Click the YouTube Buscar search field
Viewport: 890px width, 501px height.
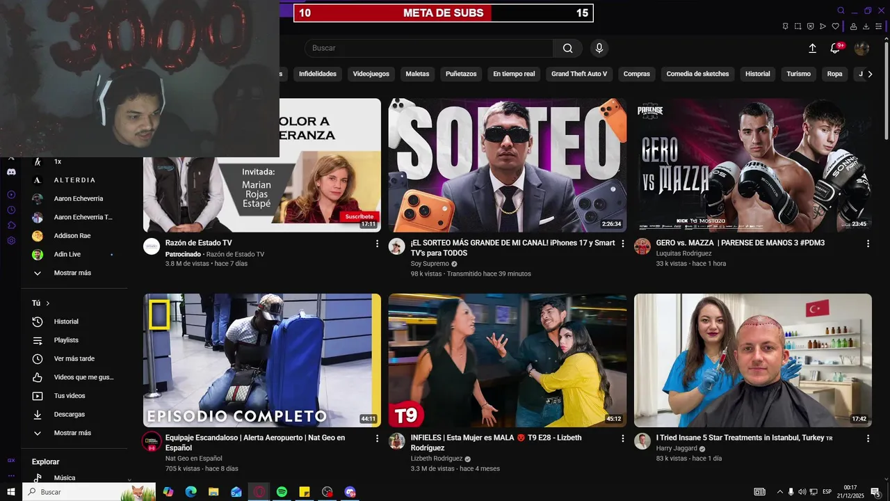[428, 48]
